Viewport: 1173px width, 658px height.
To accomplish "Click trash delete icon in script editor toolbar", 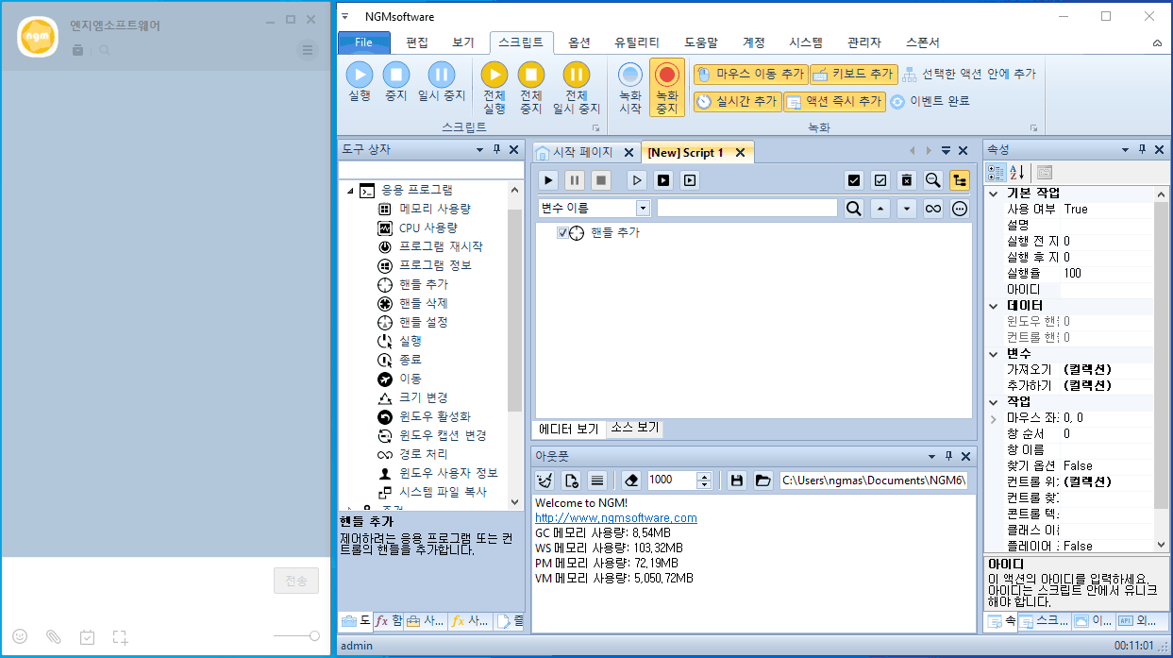I will pyautogui.click(x=906, y=179).
